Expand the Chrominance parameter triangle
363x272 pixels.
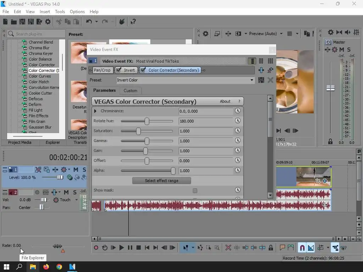coord(95,111)
